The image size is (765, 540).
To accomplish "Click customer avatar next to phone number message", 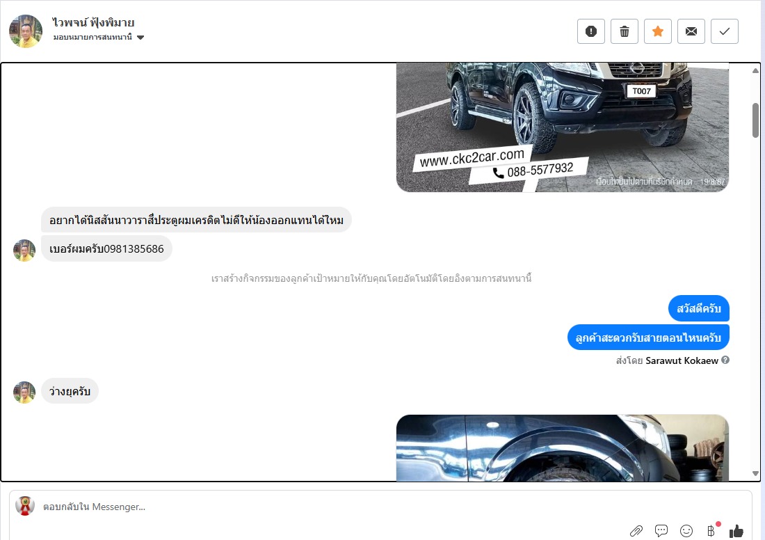I will 24,251.
